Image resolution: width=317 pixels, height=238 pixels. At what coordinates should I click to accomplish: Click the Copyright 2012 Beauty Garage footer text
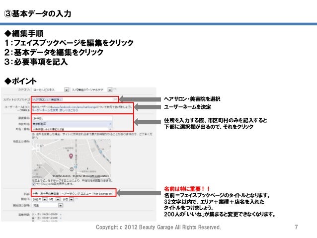(158, 227)
